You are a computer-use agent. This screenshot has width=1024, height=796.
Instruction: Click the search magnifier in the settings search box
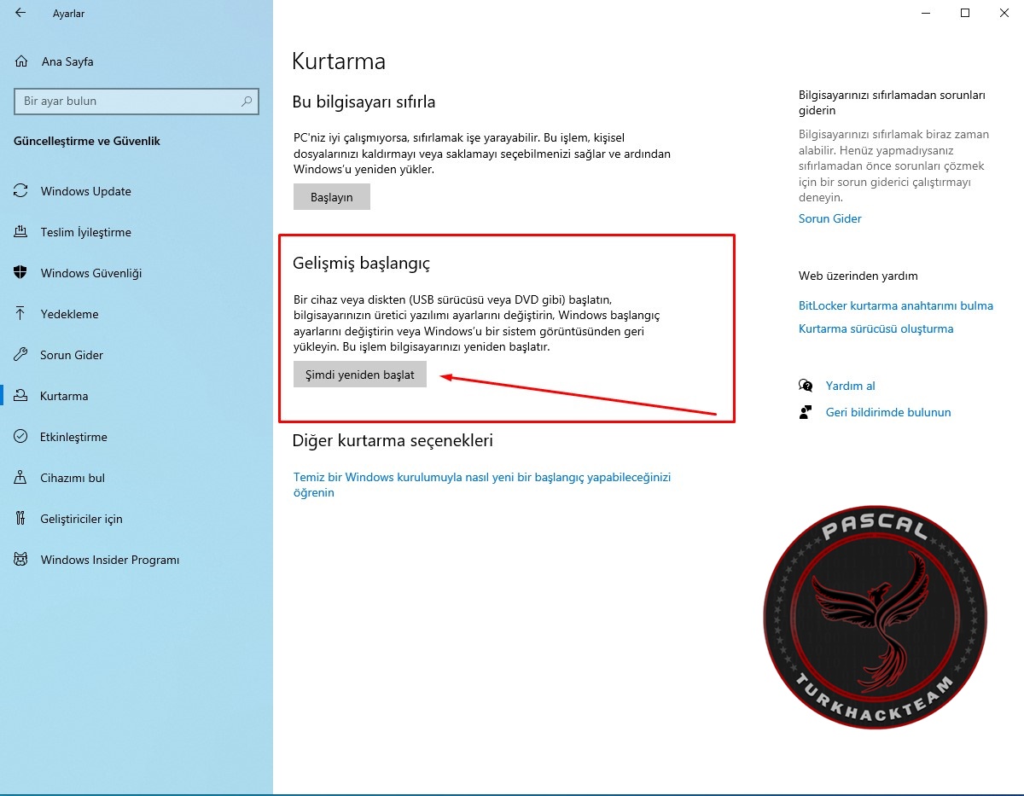click(247, 101)
